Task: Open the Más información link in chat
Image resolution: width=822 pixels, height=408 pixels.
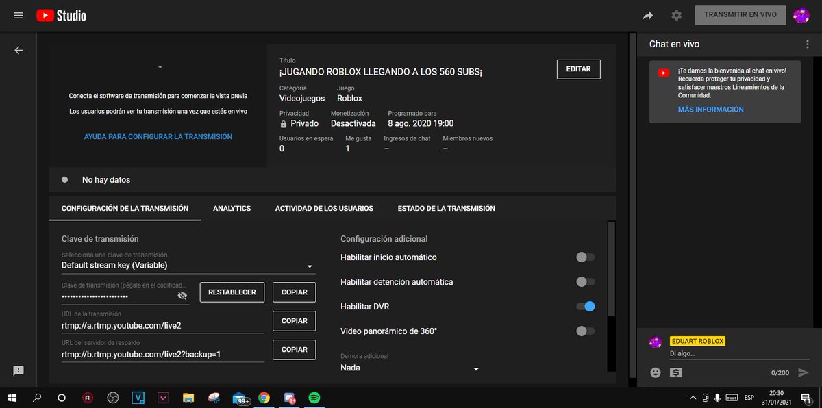Action: click(711, 110)
